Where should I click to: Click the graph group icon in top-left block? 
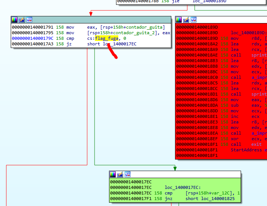[x=29, y=20]
